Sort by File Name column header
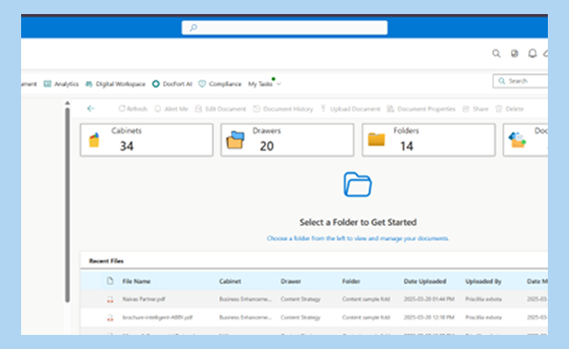Screen dimensions: 569x349 click(137, 281)
